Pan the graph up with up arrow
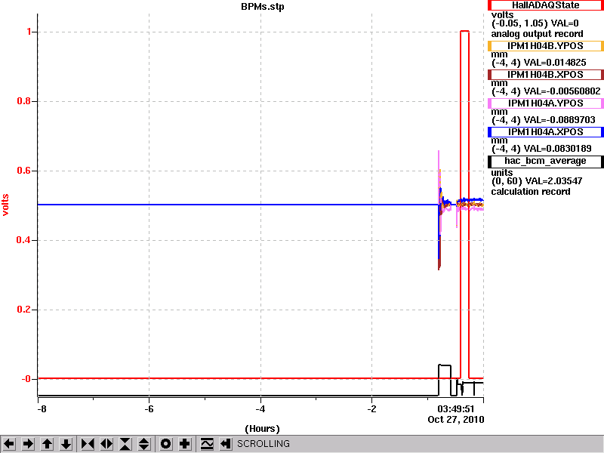Screen dimensions: 604x453 tap(47, 444)
